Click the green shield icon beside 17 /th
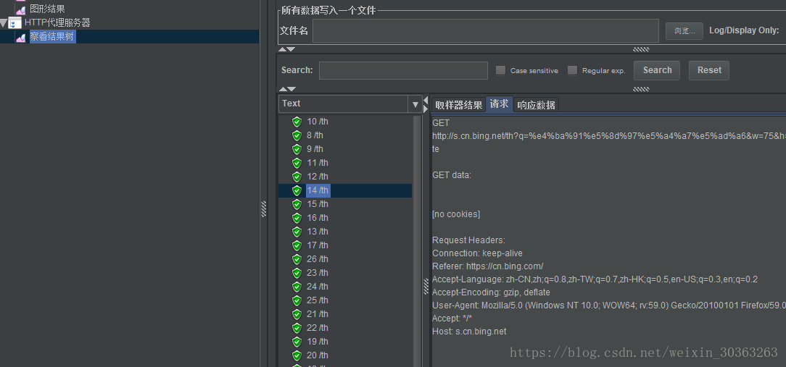Viewport: 786px width, 367px height. (x=297, y=245)
